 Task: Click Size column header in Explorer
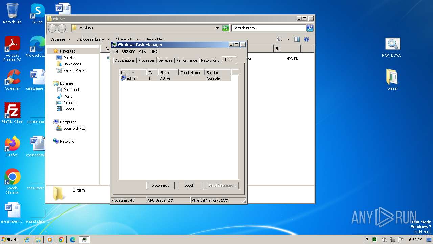coord(287,49)
